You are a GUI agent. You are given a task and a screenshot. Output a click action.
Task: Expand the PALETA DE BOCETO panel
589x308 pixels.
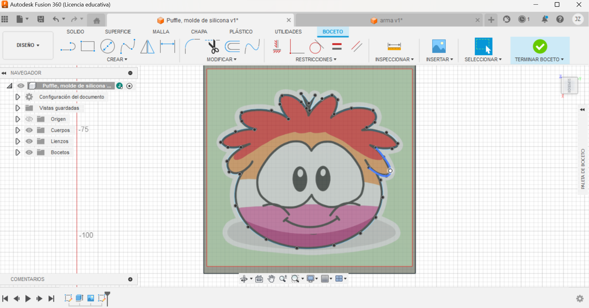coord(582,109)
